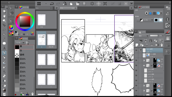Click the create layer mask icon
The width and height of the screenshot is (172, 97).
pyautogui.click(x=157, y=45)
